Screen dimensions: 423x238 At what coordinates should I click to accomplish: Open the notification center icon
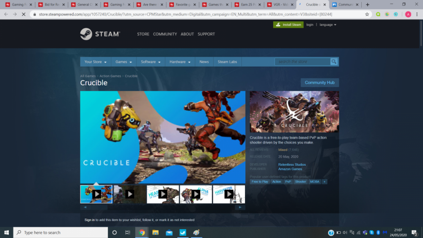click(x=415, y=233)
